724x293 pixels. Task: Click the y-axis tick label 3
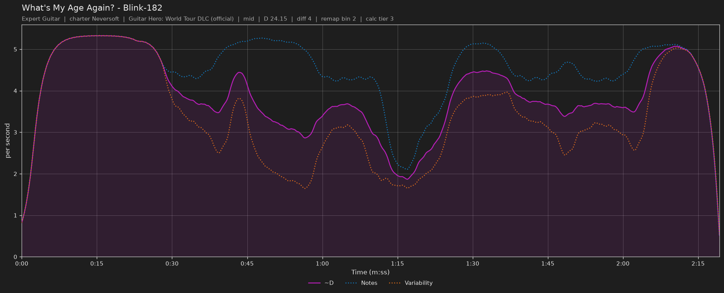[16, 132]
